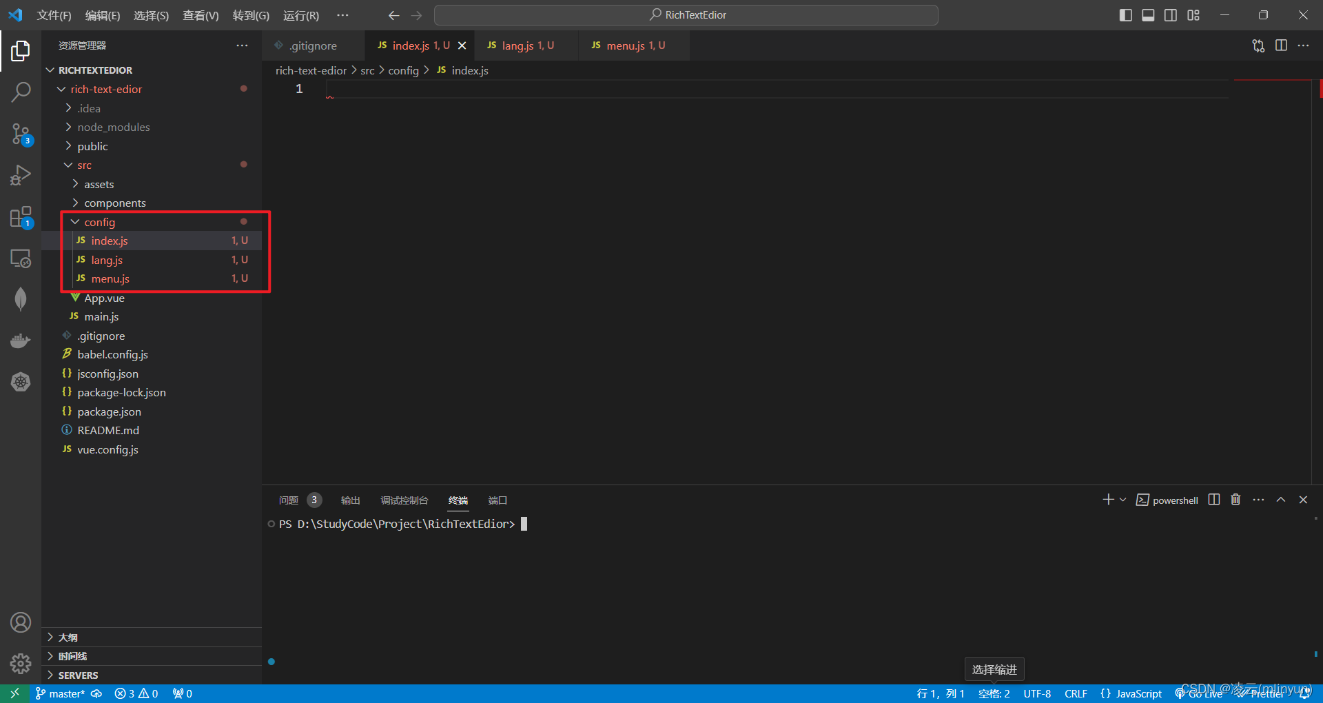The height and width of the screenshot is (703, 1323).
Task: Click the ports forwarded indicator 0
Action: pyautogui.click(x=183, y=693)
